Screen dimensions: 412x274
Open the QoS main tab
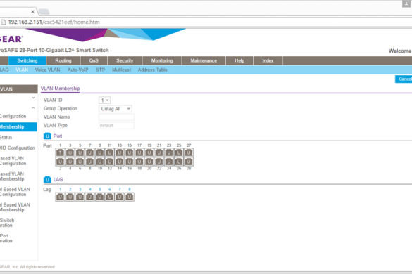coord(94,60)
